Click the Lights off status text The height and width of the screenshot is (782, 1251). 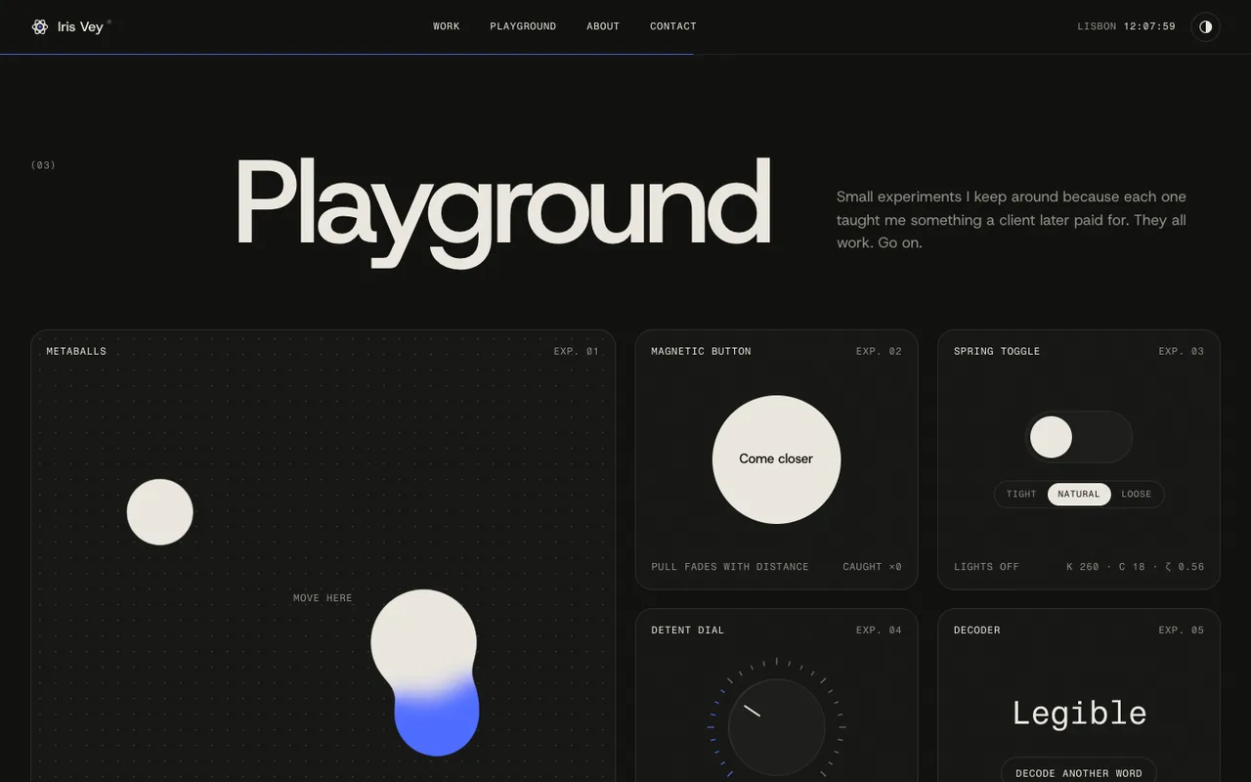pyautogui.click(x=986, y=567)
